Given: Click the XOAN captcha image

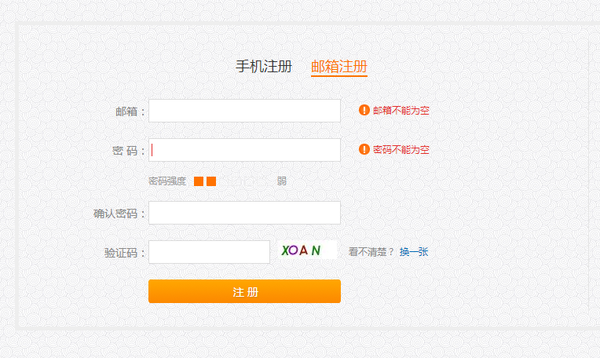Looking at the screenshot, I should 307,250.
